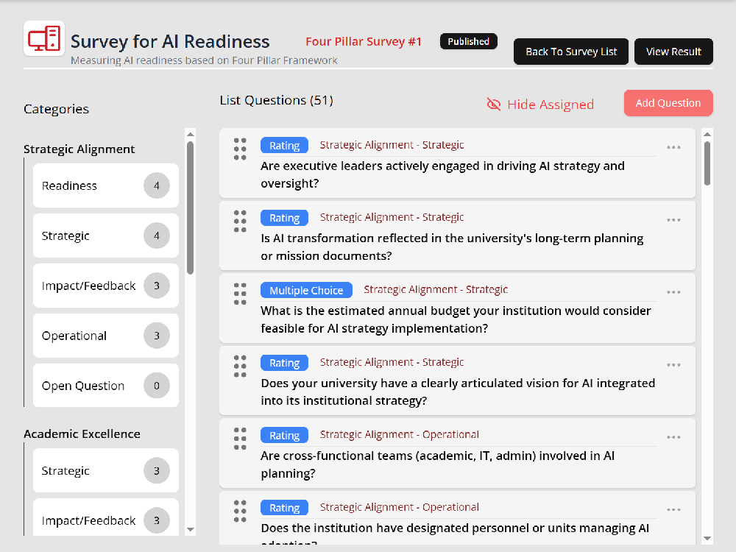
Task: Click the Add Question button
Action: pyautogui.click(x=668, y=103)
